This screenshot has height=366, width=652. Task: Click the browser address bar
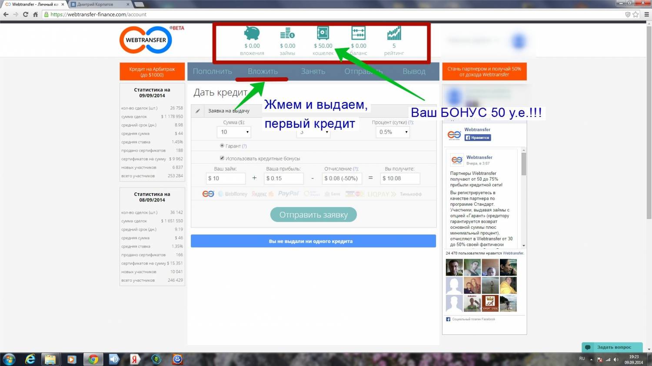click(x=335, y=14)
